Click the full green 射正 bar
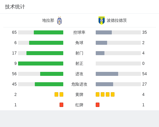Viewport: 159px width, 127px height. coord(41,63)
